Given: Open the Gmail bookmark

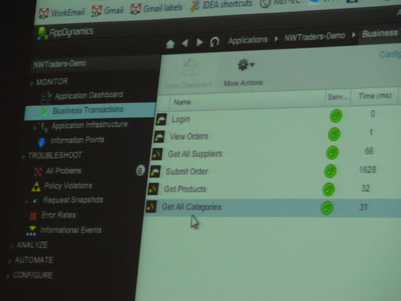Looking at the screenshot, I should point(107,11).
